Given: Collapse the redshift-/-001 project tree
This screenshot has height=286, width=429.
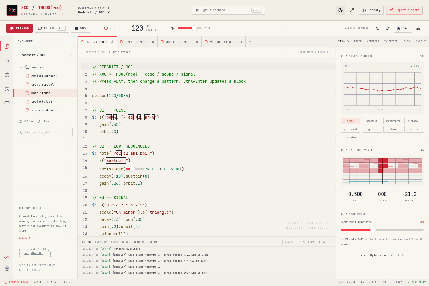Looking at the screenshot, I should click(x=18, y=55).
